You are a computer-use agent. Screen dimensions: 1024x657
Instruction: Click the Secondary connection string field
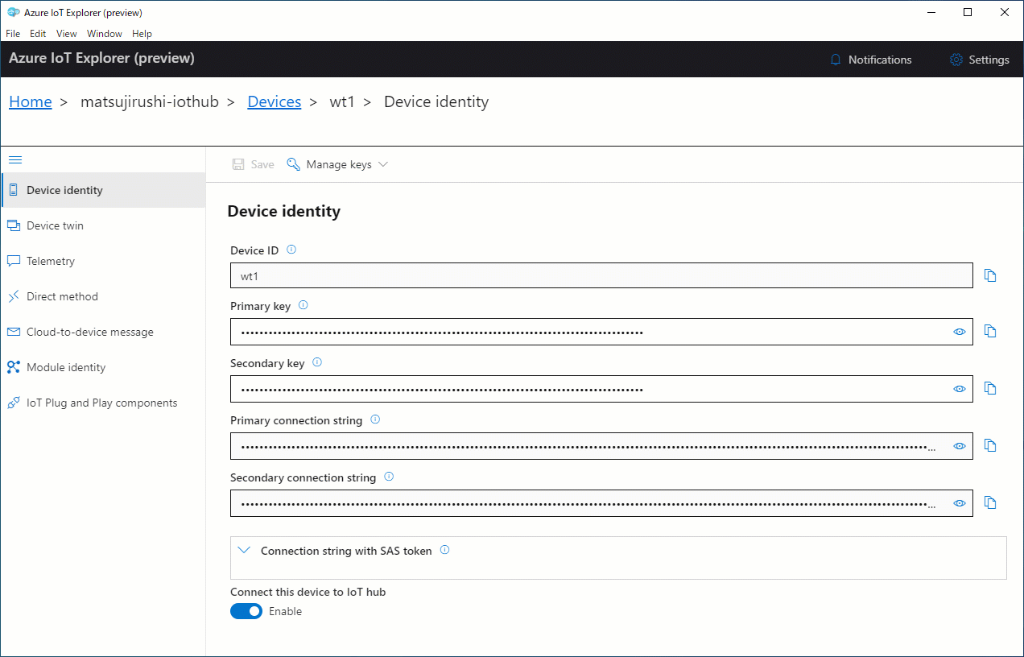[x=601, y=503]
